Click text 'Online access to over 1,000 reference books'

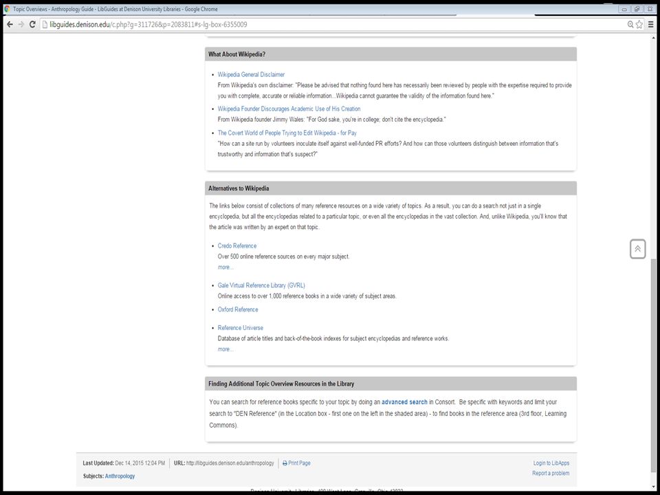(307, 296)
